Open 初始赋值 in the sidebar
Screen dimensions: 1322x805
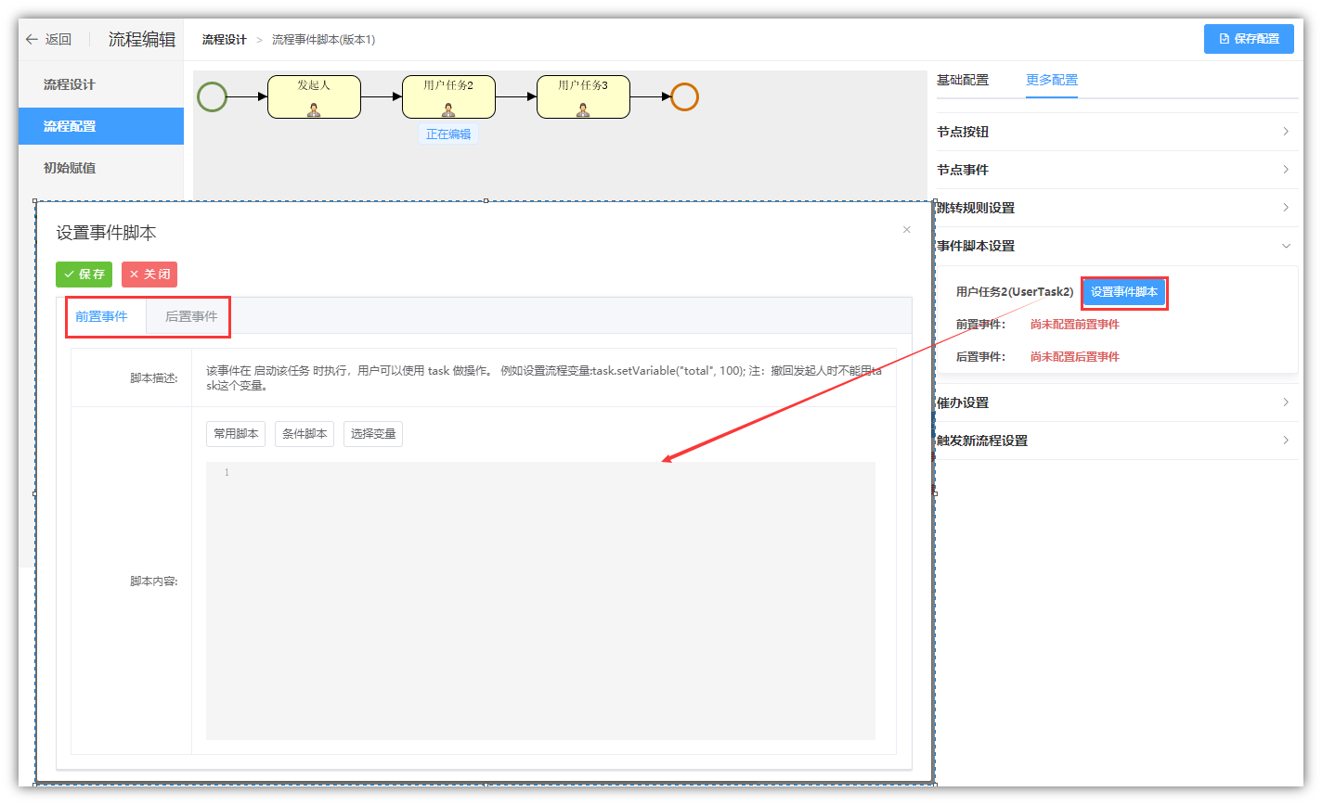click(101, 168)
